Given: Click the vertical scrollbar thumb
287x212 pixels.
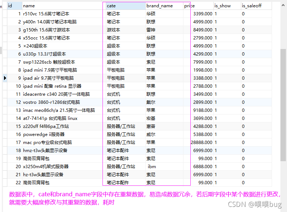Looking at the screenshot, I should (x=283, y=105).
